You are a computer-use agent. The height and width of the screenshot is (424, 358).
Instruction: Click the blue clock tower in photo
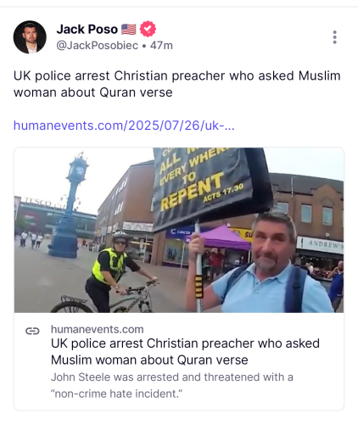coord(67,206)
